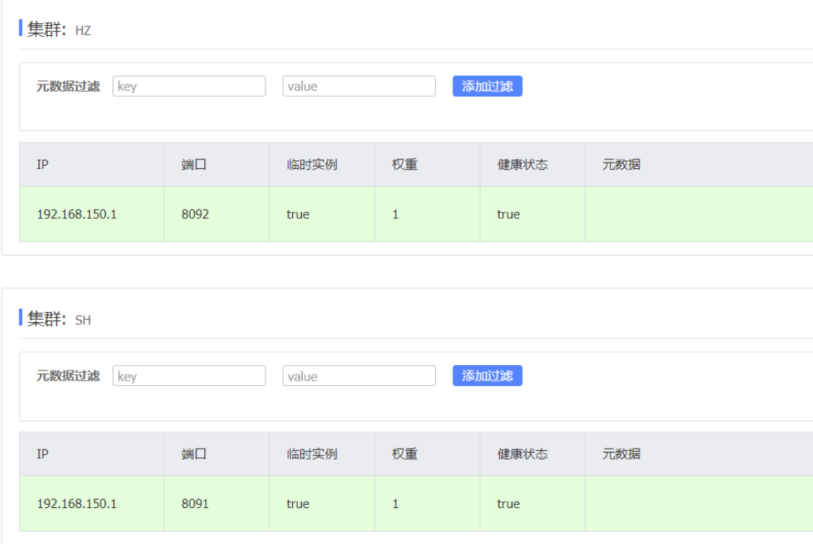Click the 权重 header in the HZ table
Screen dimensions: 813x544
(405, 165)
